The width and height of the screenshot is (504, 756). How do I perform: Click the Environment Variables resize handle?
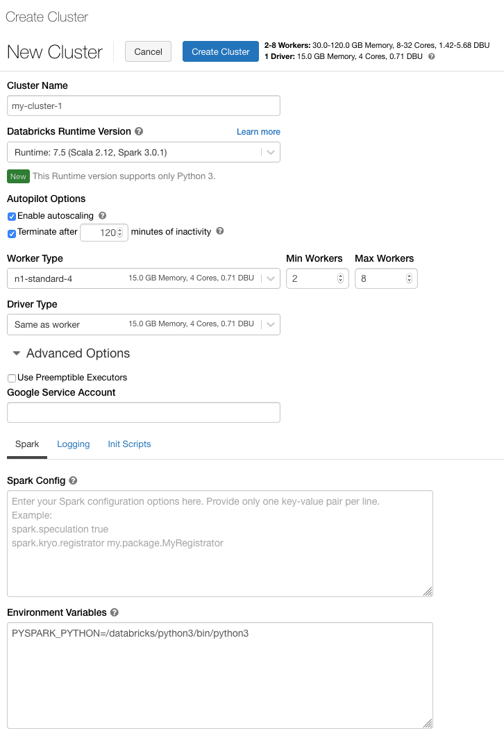(428, 723)
